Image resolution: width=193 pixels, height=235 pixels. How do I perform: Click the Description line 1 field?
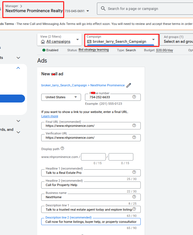point(91,209)
